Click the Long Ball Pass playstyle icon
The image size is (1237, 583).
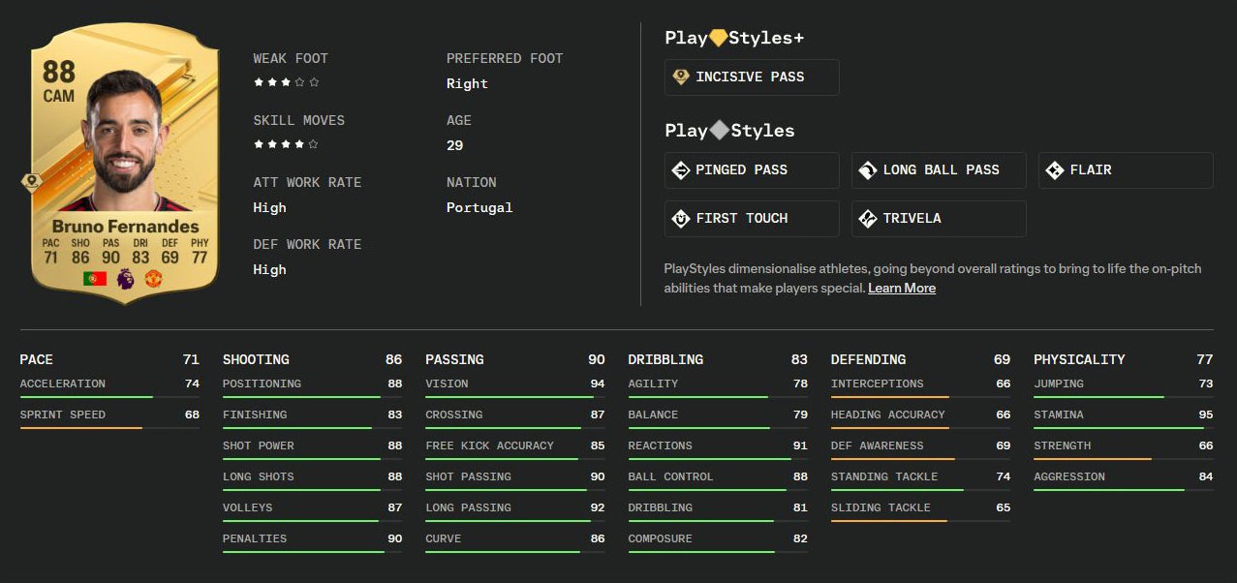click(868, 169)
